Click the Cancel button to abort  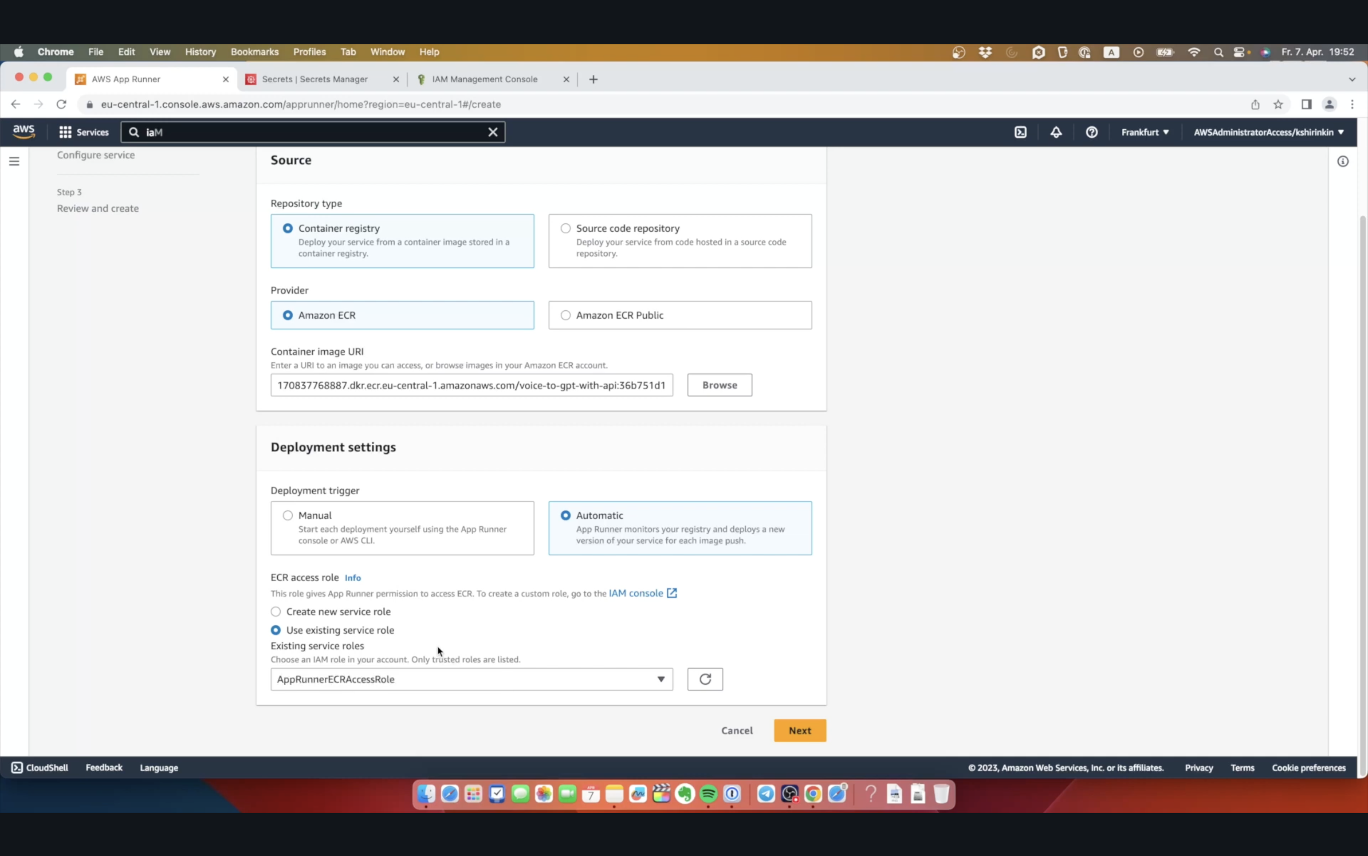pyautogui.click(x=738, y=730)
